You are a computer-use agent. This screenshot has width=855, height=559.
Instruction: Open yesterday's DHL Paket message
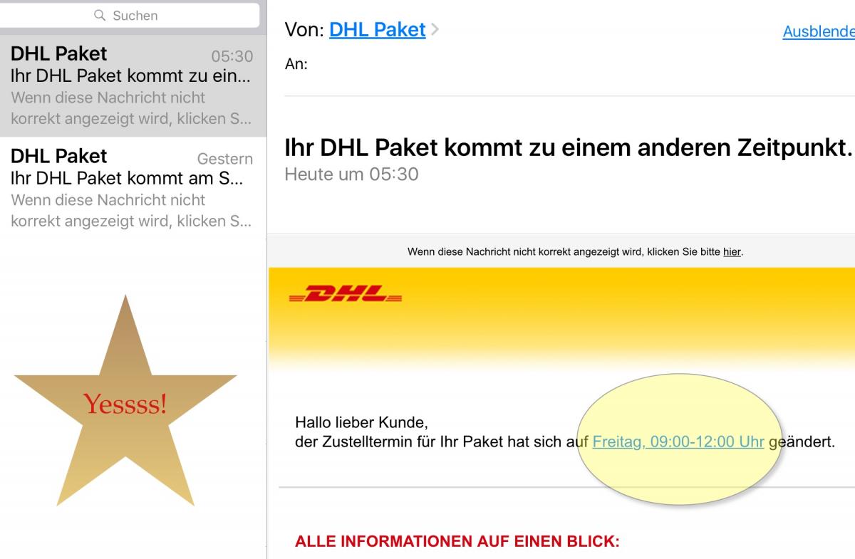pos(133,189)
